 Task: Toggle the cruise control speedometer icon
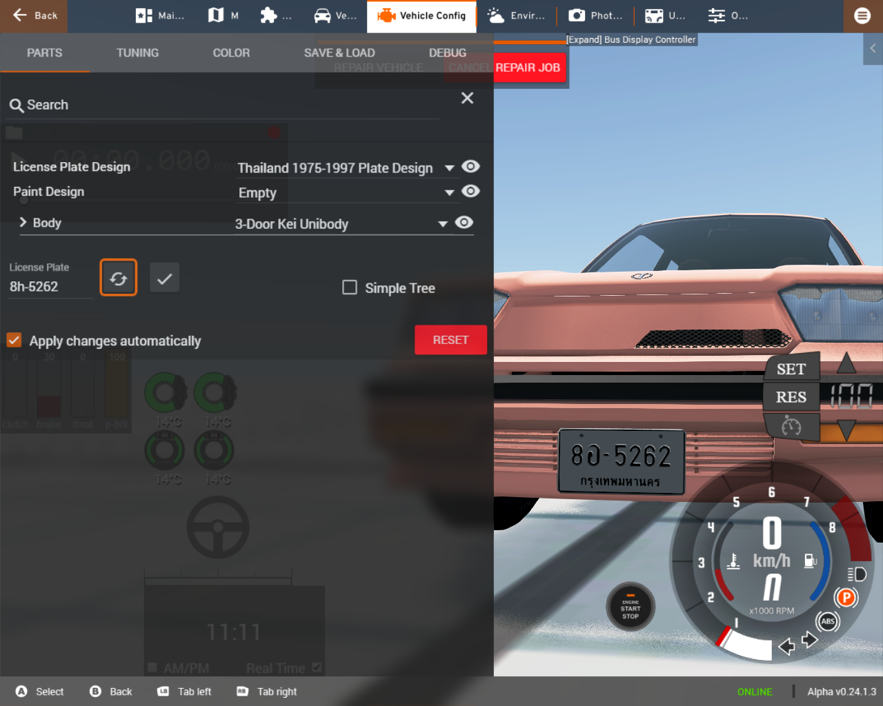pos(791,427)
